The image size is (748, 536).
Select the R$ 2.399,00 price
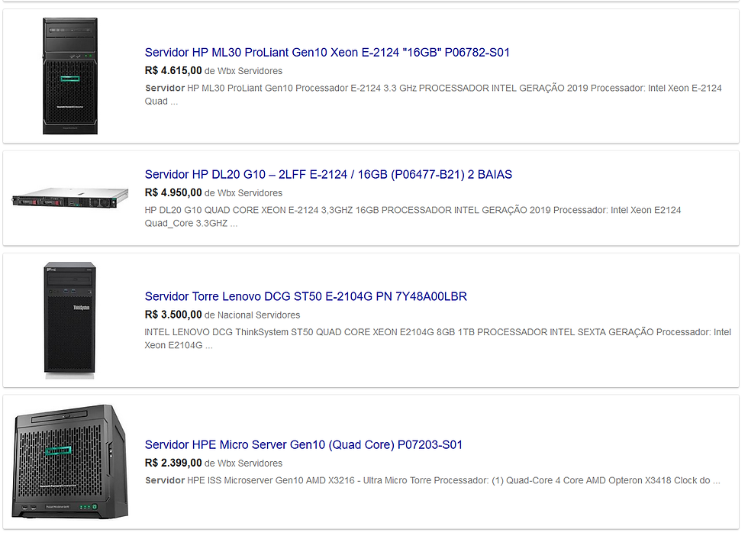[x=173, y=463]
